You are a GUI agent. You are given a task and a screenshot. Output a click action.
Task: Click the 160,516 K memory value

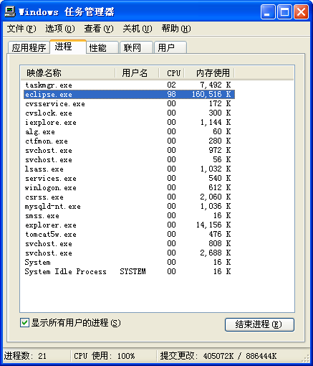[211, 94]
